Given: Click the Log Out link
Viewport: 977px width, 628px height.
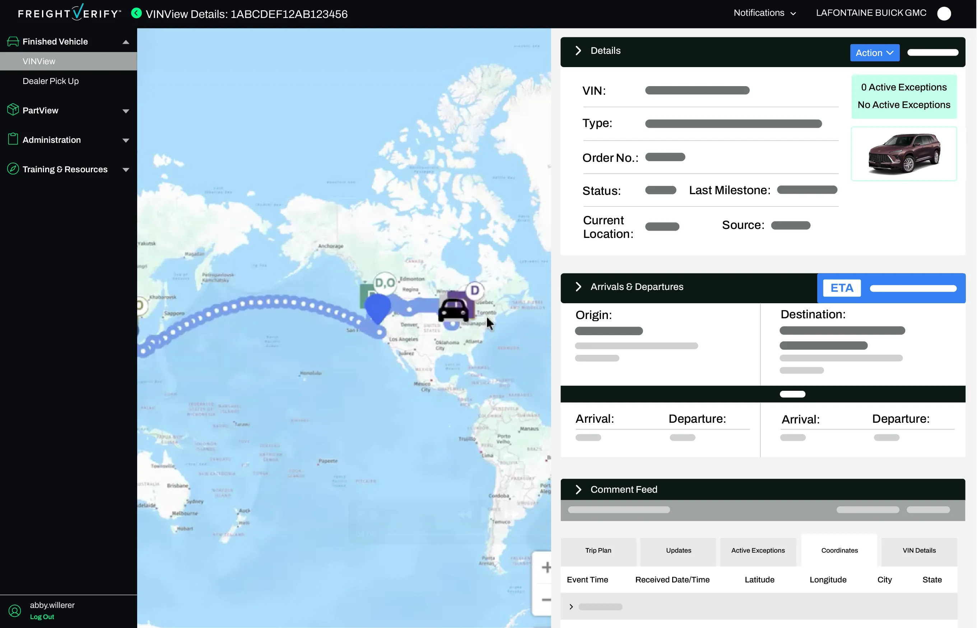Looking at the screenshot, I should click(42, 617).
